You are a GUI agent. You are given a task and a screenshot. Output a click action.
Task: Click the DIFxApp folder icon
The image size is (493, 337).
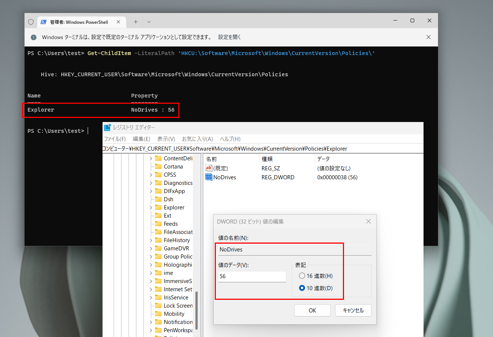(x=158, y=191)
